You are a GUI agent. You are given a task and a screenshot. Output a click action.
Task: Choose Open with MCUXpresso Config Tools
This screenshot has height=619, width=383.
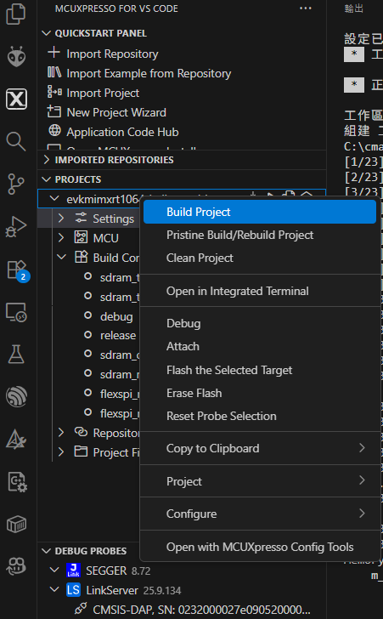click(260, 547)
